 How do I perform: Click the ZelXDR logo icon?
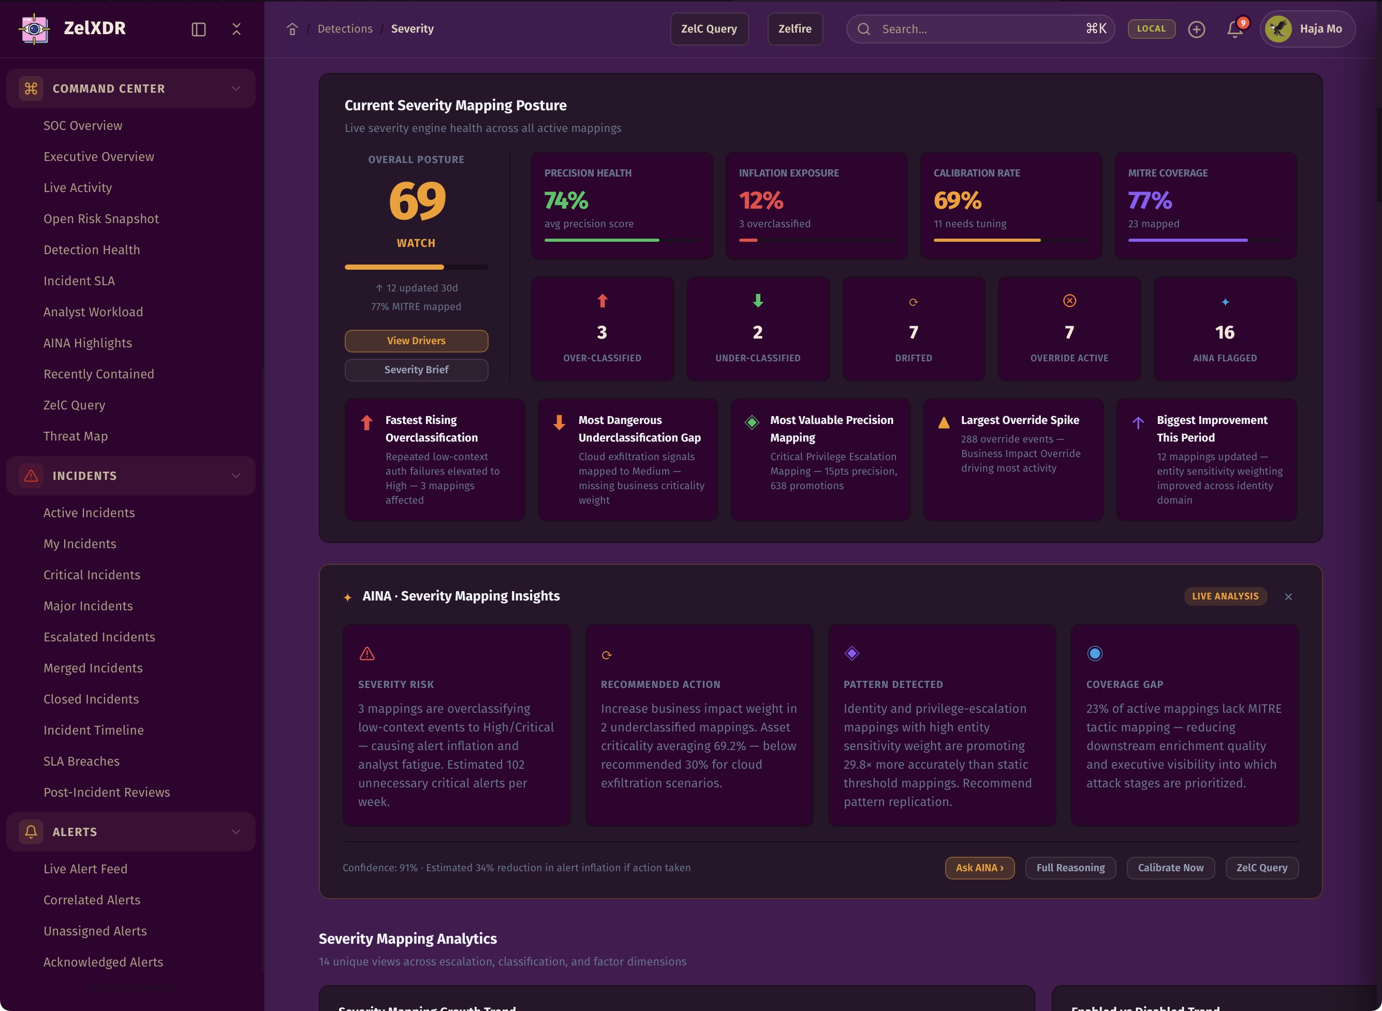[34, 29]
